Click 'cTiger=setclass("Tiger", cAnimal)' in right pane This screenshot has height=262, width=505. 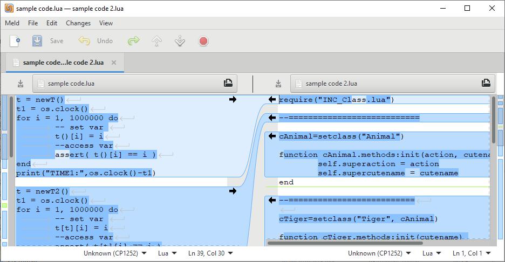[x=358, y=219]
